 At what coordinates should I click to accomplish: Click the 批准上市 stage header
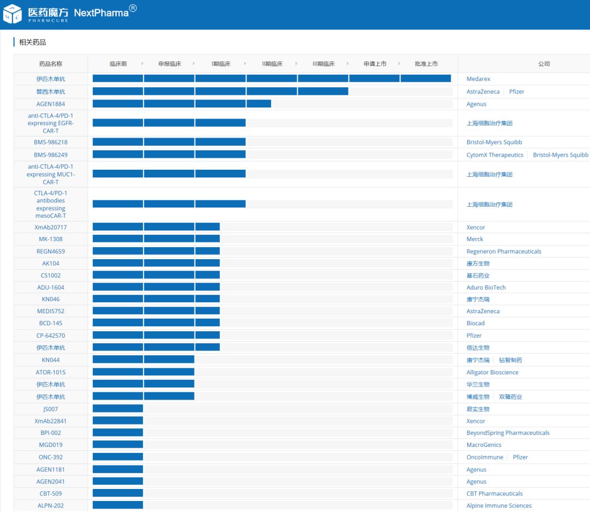426,64
